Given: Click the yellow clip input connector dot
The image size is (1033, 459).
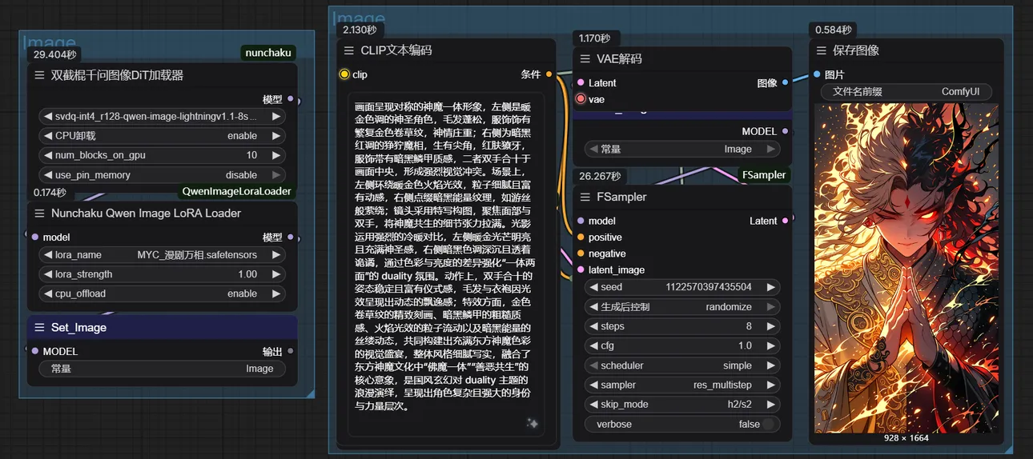Looking at the screenshot, I should [344, 74].
